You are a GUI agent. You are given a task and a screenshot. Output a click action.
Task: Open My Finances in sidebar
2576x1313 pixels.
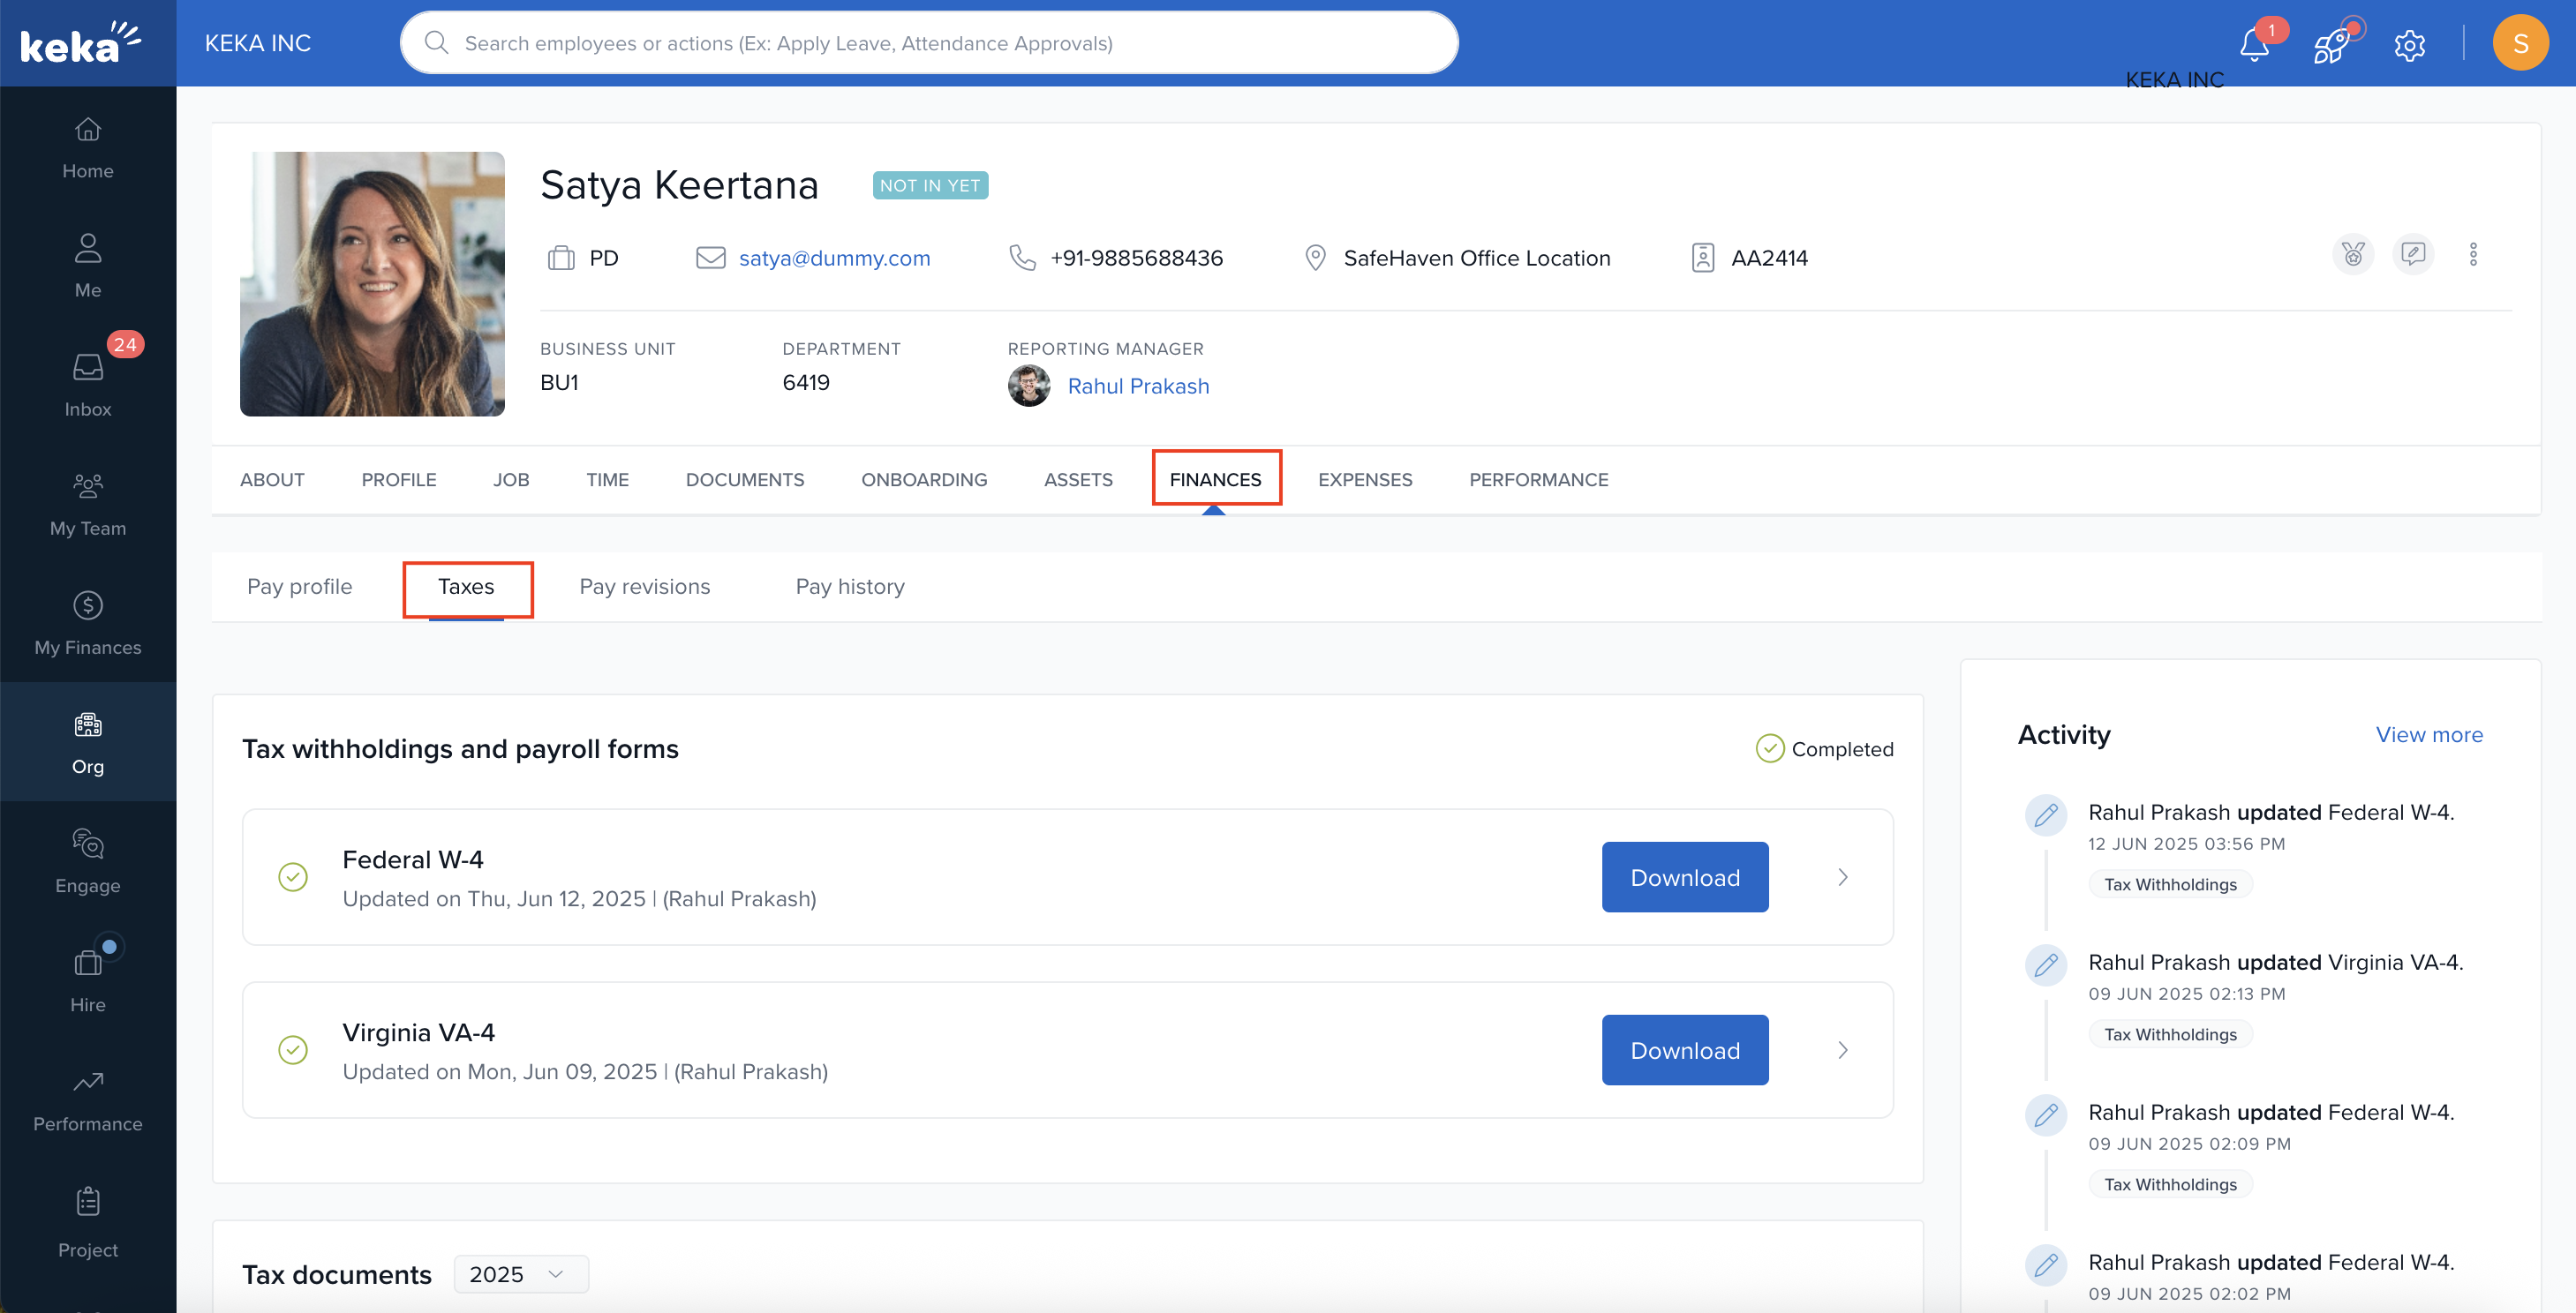[88, 622]
